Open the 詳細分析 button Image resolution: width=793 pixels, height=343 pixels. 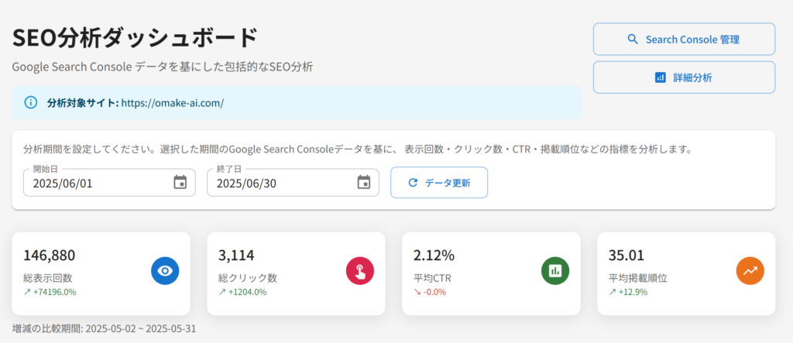(x=684, y=77)
